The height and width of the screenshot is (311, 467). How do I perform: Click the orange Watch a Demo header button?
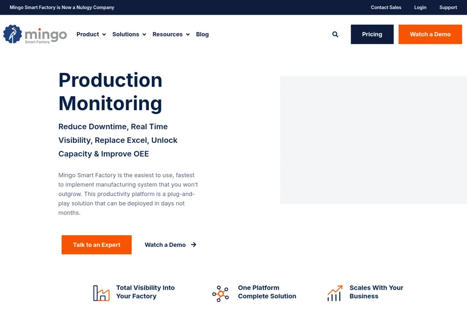430,34
